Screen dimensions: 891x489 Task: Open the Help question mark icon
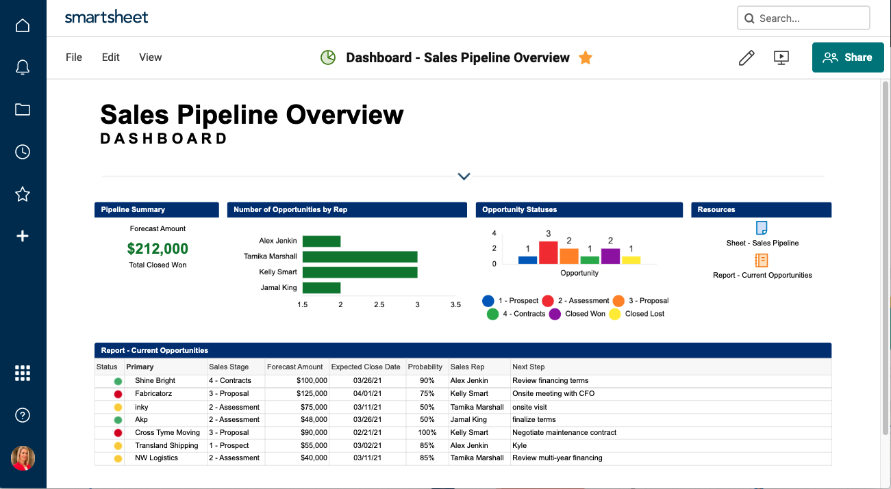[23, 415]
